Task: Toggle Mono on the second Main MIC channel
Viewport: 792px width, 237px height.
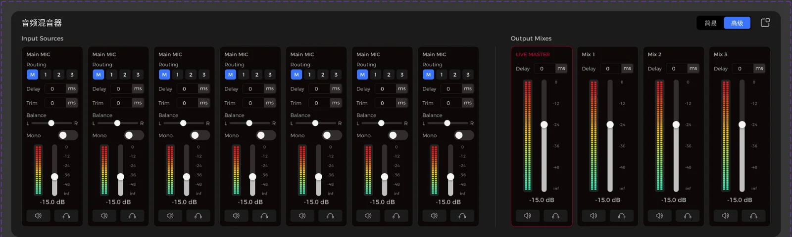Action: click(x=134, y=135)
